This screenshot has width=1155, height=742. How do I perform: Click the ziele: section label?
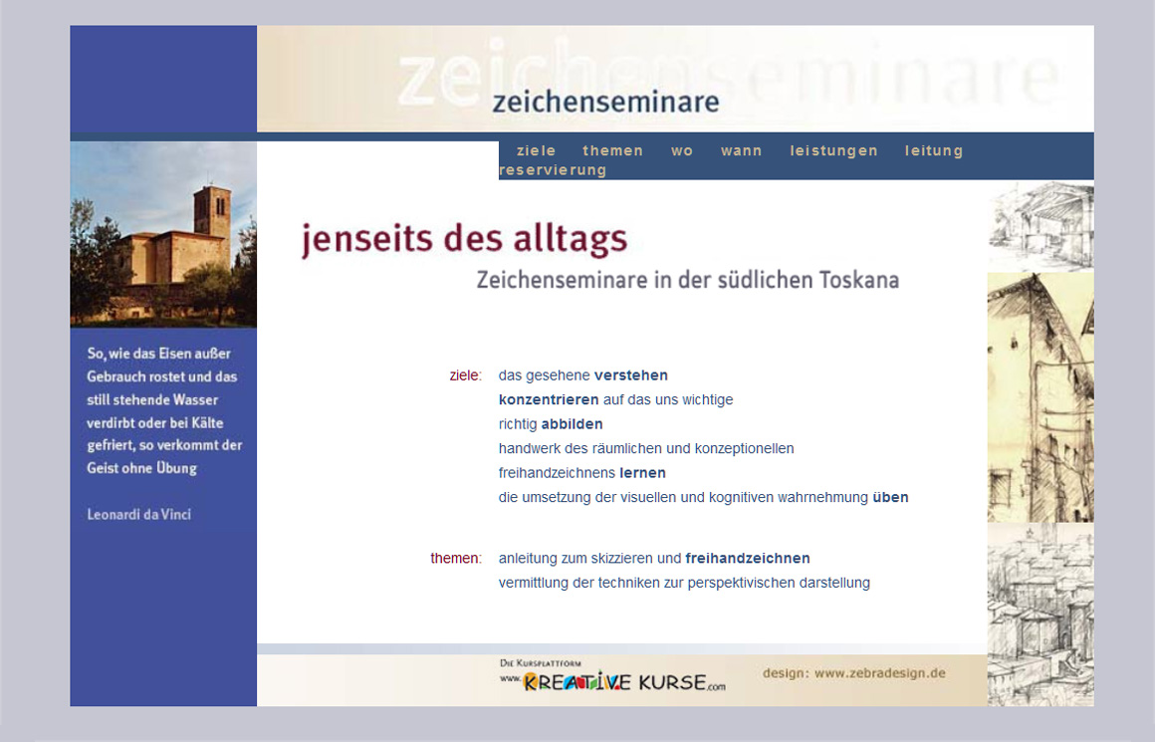pos(465,375)
